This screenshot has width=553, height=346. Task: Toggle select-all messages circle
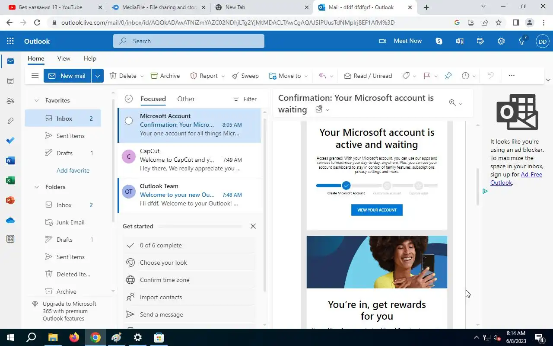click(129, 99)
